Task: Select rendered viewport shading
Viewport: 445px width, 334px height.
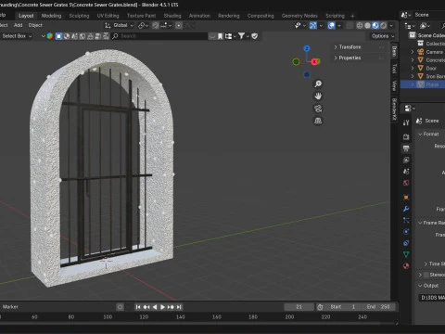Action: pos(383,25)
